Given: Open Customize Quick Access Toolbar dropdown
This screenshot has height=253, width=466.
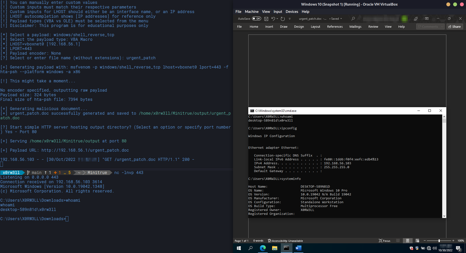Looking at the screenshot, I should point(289,19).
